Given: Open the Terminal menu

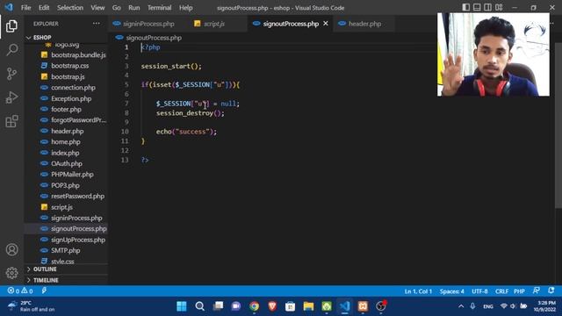Looking at the screenshot, I should coord(159,8).
